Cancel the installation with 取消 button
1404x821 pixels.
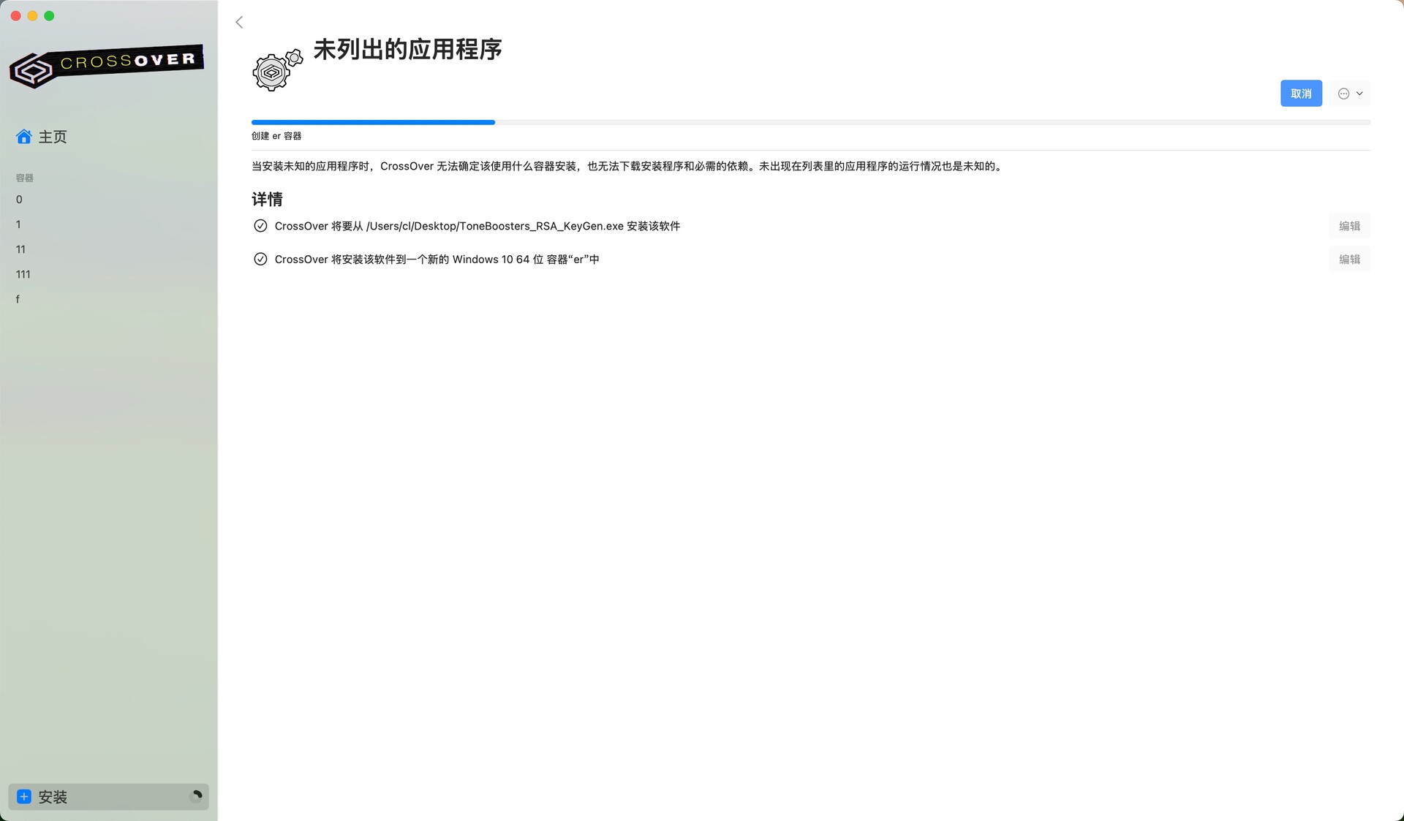1301,94
